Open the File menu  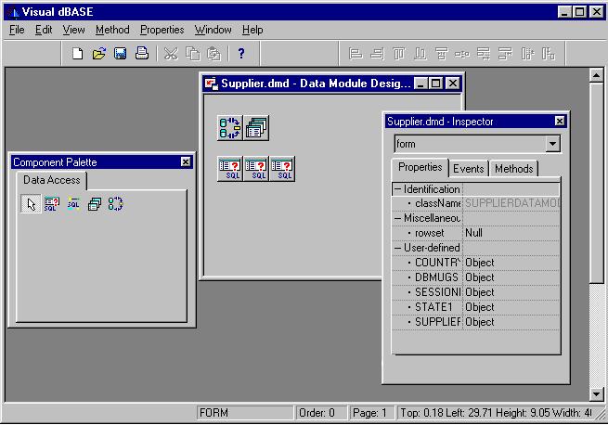pos(17,30)
